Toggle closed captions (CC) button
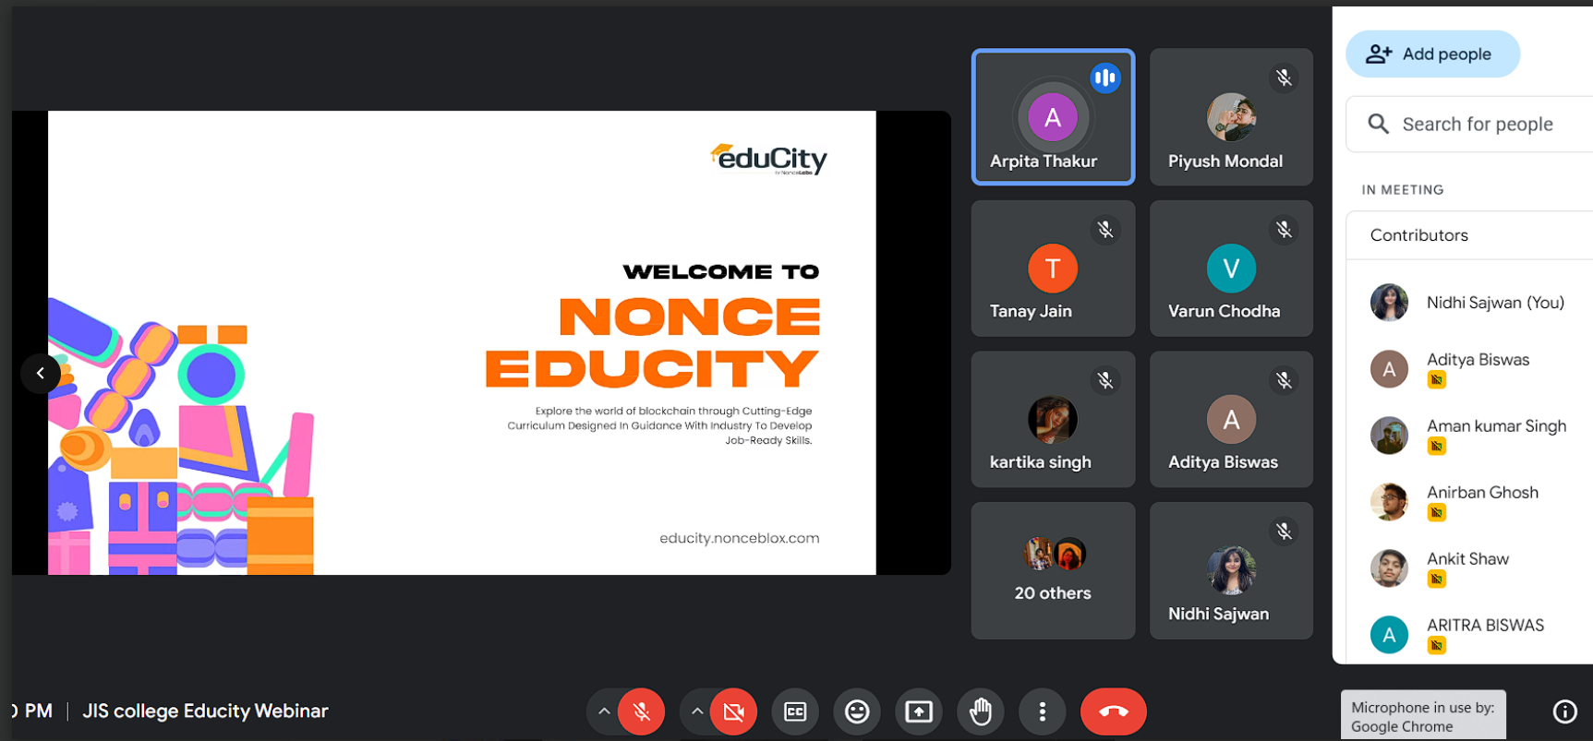The width and height of the screenshot is (1593, 741). point(795,711)
